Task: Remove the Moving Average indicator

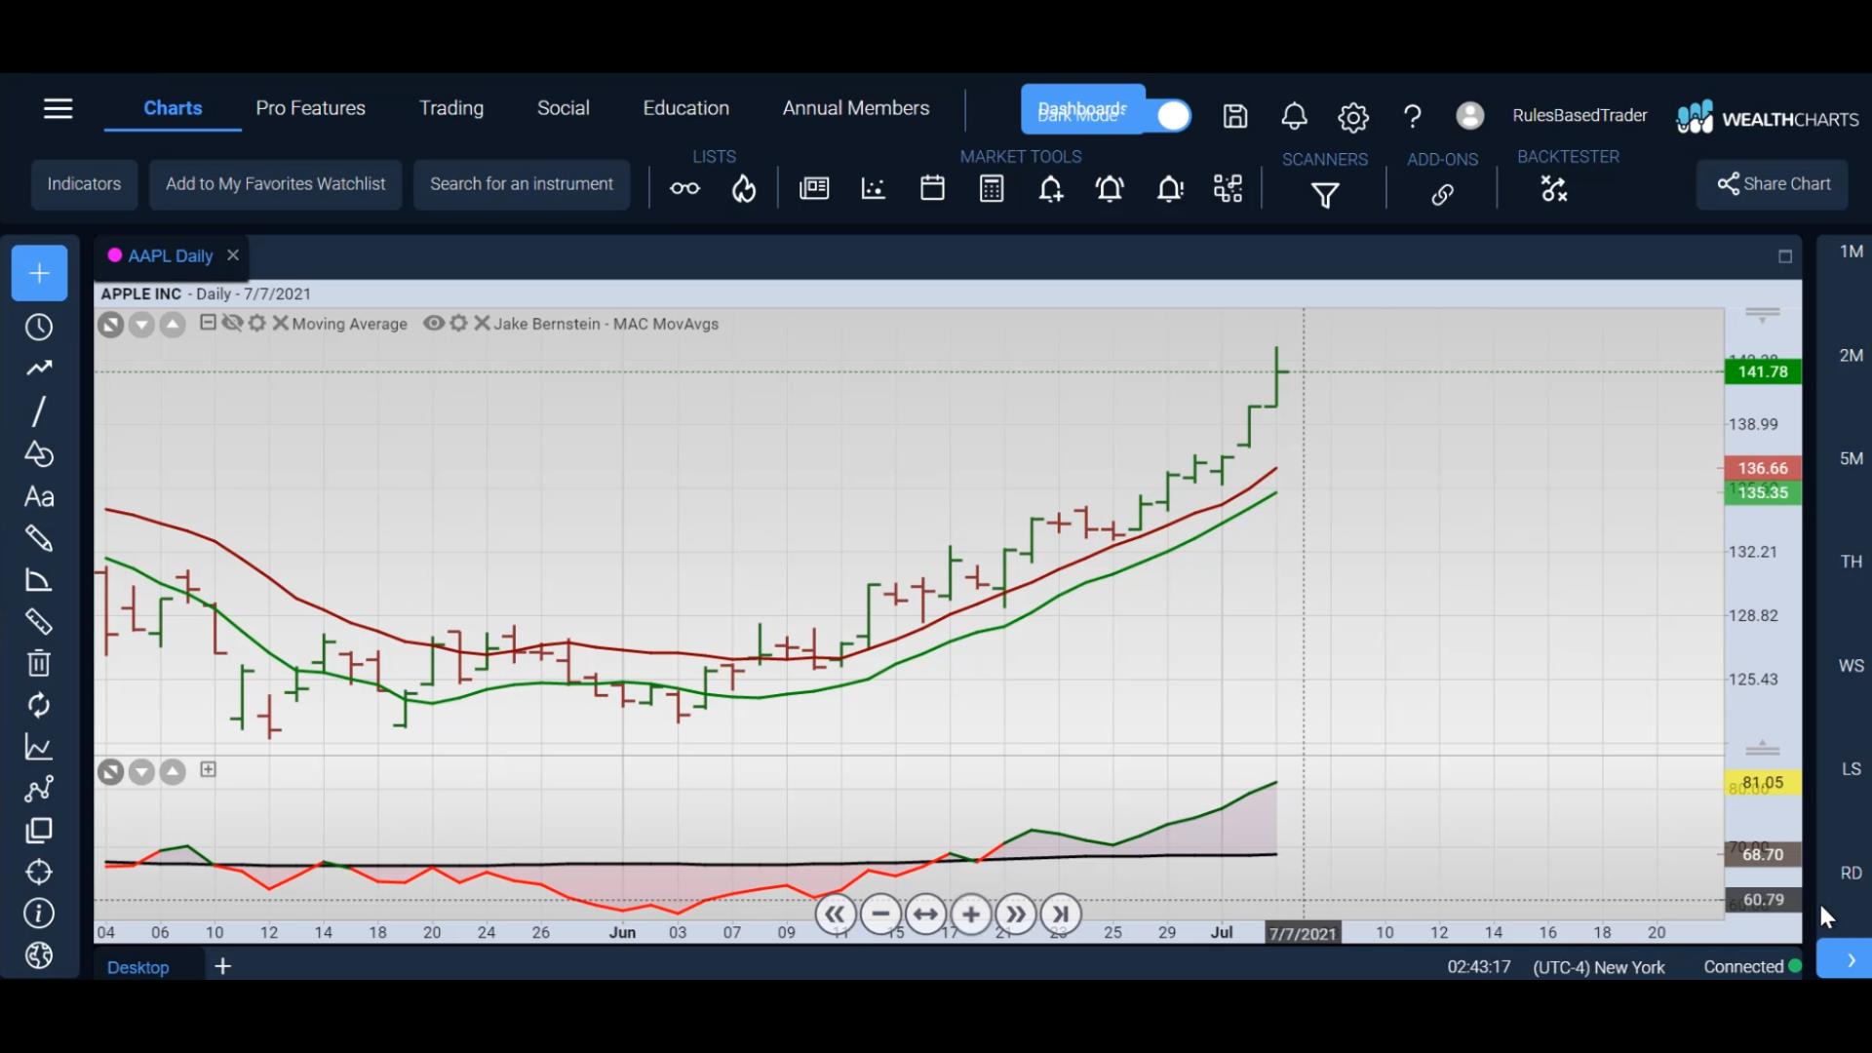Action: pos(280,323)
